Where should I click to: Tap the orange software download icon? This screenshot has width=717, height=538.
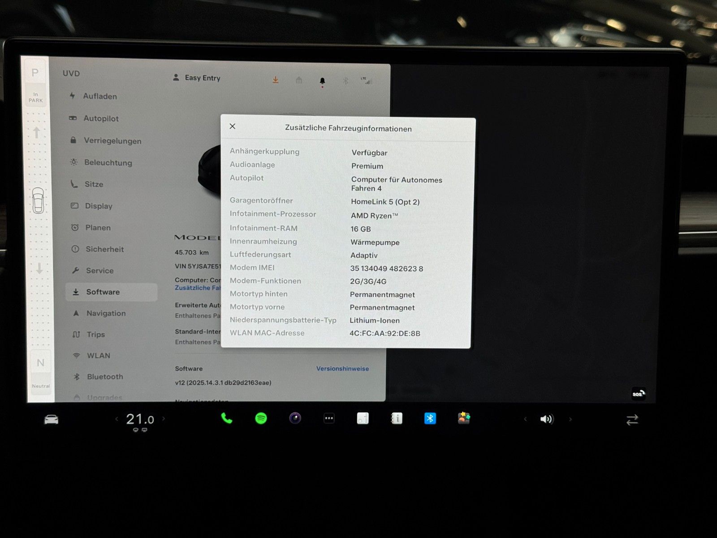point(276,80)
